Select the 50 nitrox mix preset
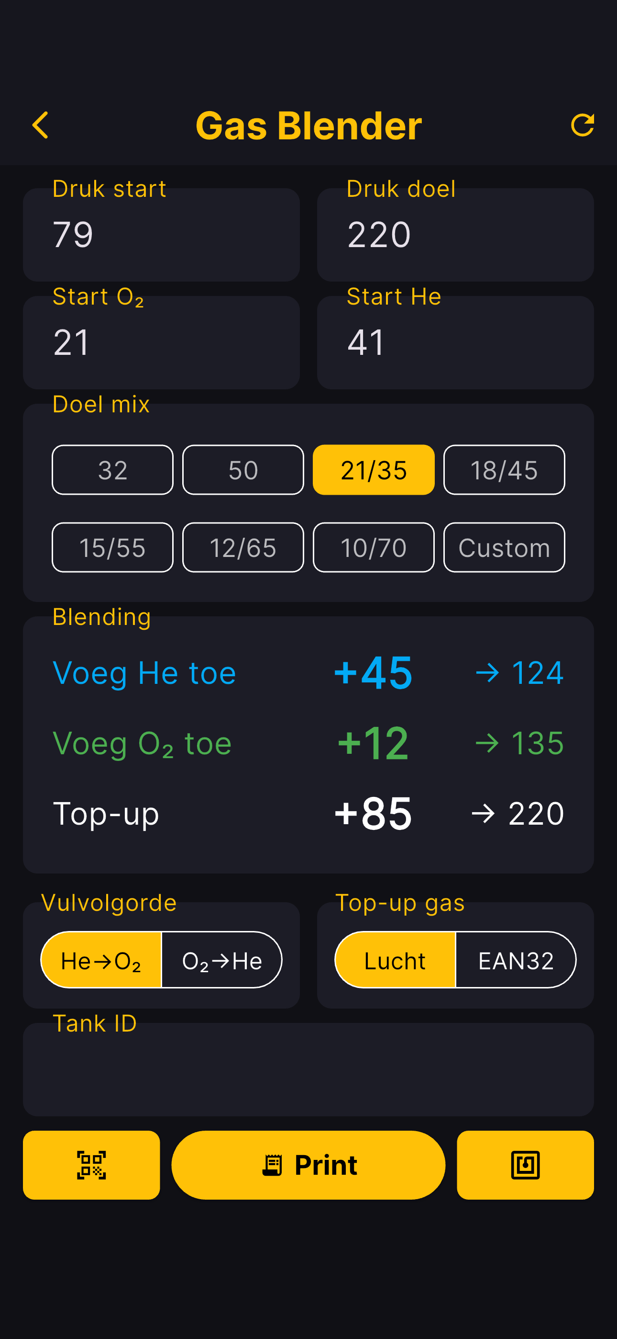This screenshot has height=1339, width=617. [243, 470]
